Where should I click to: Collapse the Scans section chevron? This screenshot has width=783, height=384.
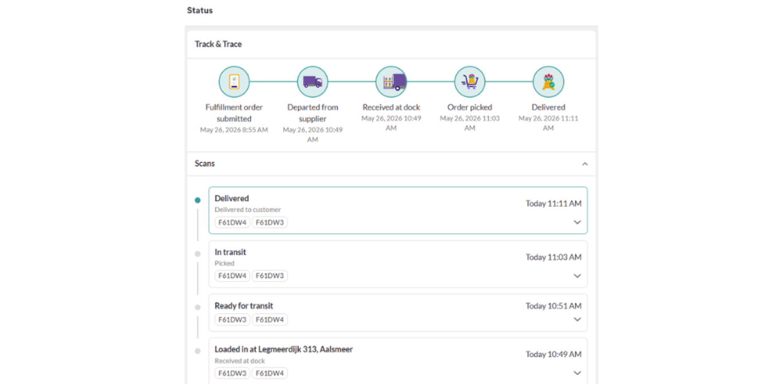pos(585,164)
